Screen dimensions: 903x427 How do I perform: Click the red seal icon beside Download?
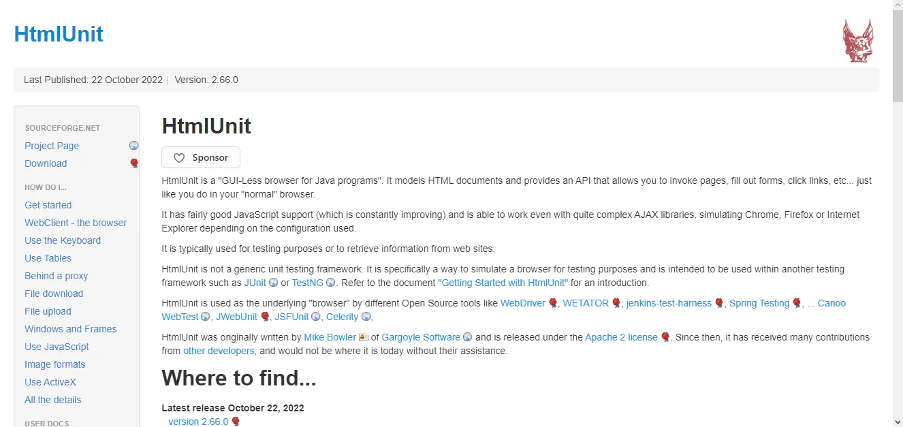pos(134,163)
